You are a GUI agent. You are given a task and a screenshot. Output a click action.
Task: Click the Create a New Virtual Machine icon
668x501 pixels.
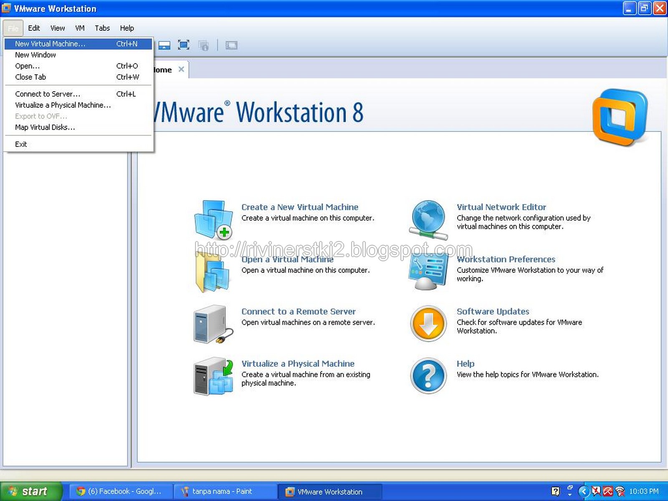213,220
